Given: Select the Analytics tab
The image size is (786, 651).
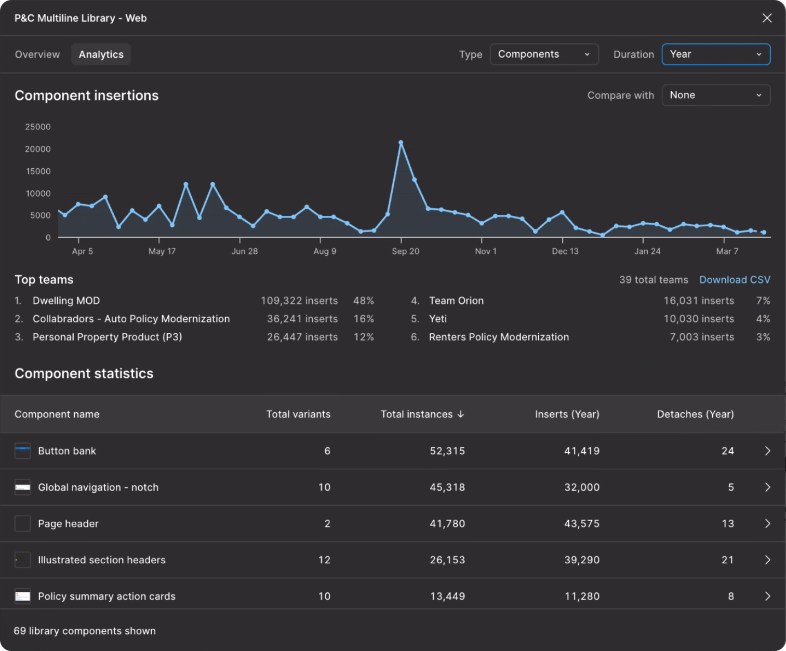Looking at the screenshot, I should (x=101, y=54).
